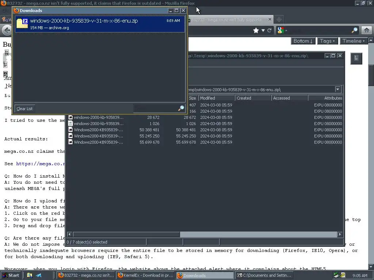The width and height of the screenshot is (374, 280).
Task: Switch to 832732 mega.co.nz taskbar button
Action: [x=86, y=276]
